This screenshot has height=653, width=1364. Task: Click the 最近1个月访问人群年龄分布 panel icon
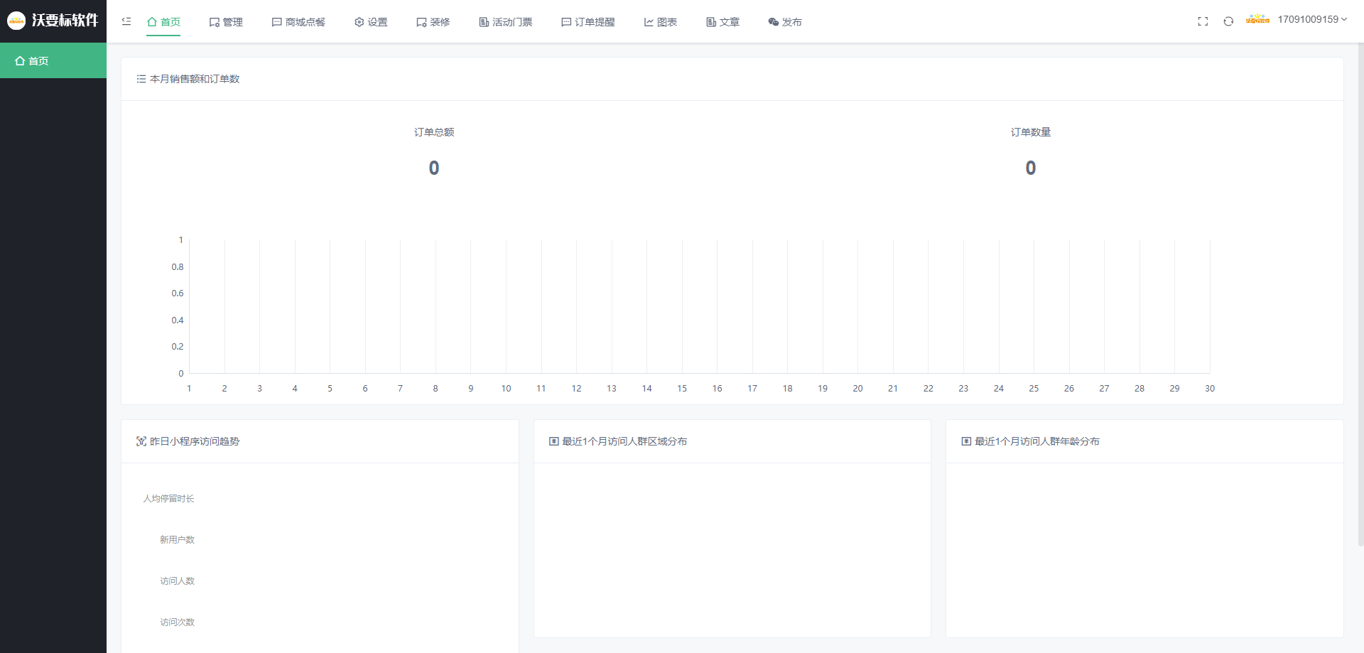click(966, 441)
